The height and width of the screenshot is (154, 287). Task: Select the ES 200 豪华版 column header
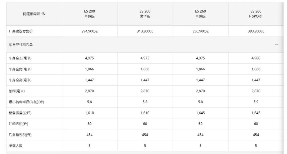[145, 14]
